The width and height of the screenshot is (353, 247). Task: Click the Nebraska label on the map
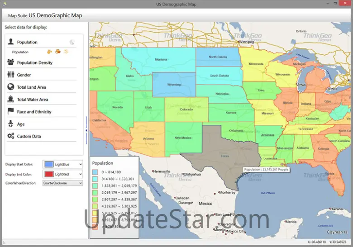pos(222,94)
